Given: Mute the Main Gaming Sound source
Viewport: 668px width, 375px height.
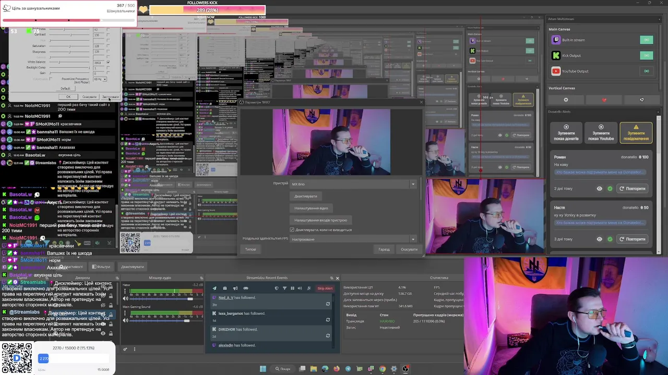Looking at the screenshot, I should tap(125, 320).
